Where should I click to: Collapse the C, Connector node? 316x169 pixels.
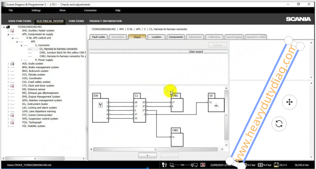(x=21, y=46)
